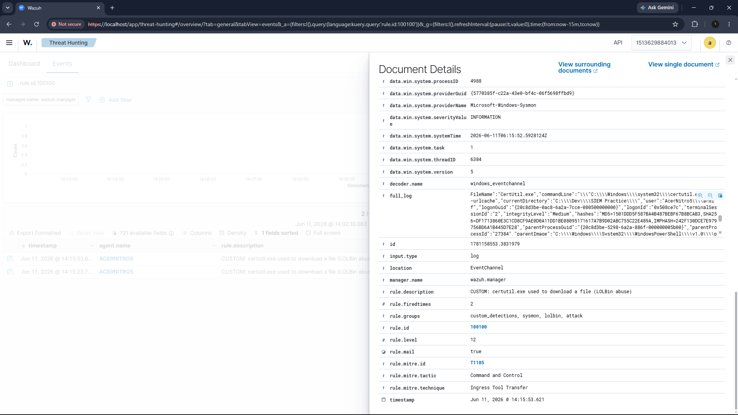The image size is (738, 415).
Task: Click the ACERNITRO5 agent link in first row
Action: 116,259
